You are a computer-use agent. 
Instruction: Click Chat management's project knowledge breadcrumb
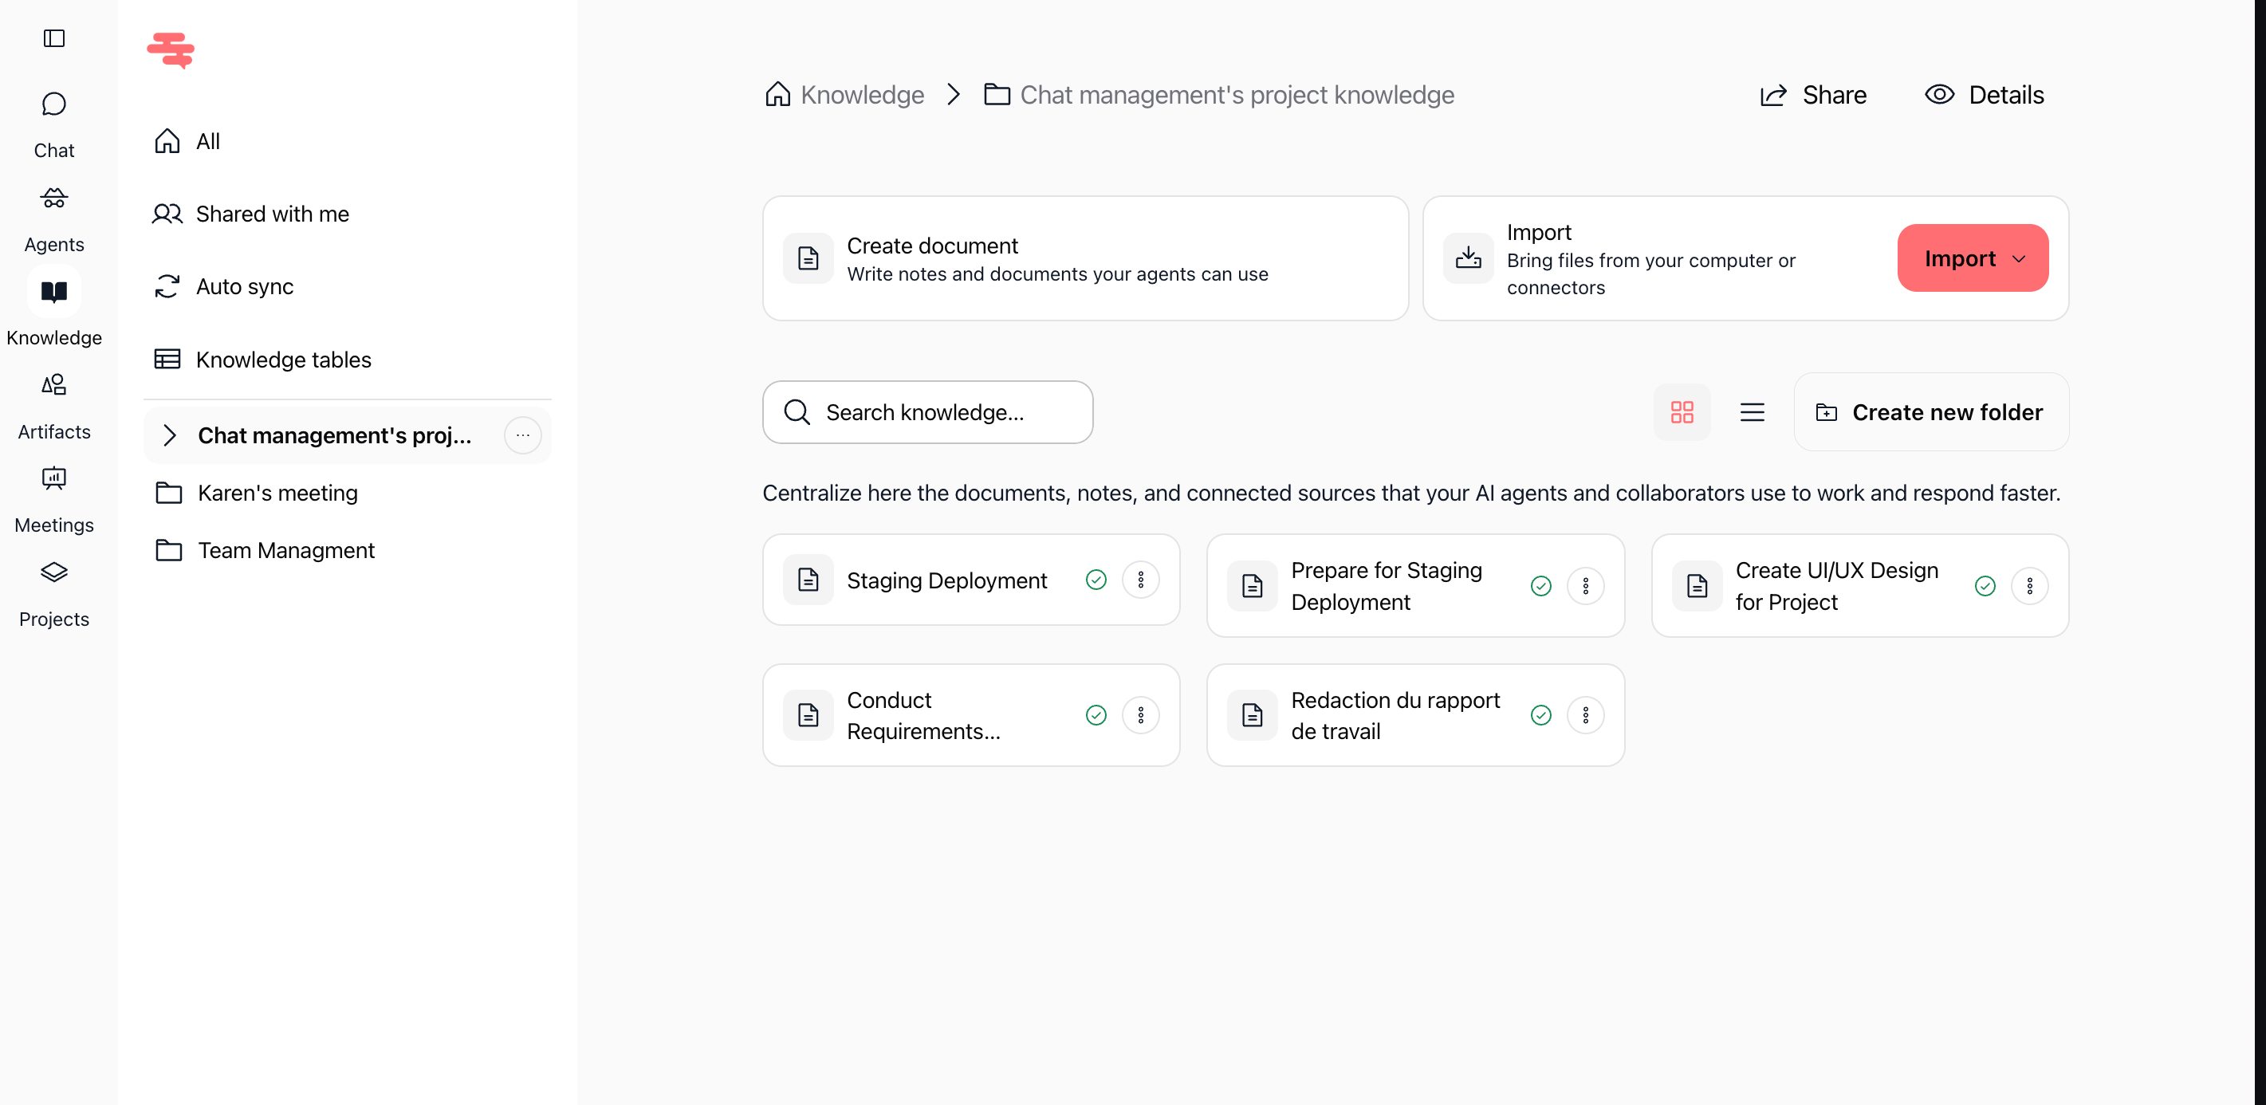click(x=1219, y=94)
